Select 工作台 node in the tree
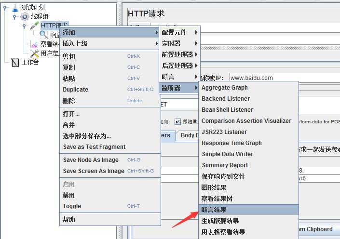Image resolution: width=340 pixels, height=239 pixels. tap(30, 63)
